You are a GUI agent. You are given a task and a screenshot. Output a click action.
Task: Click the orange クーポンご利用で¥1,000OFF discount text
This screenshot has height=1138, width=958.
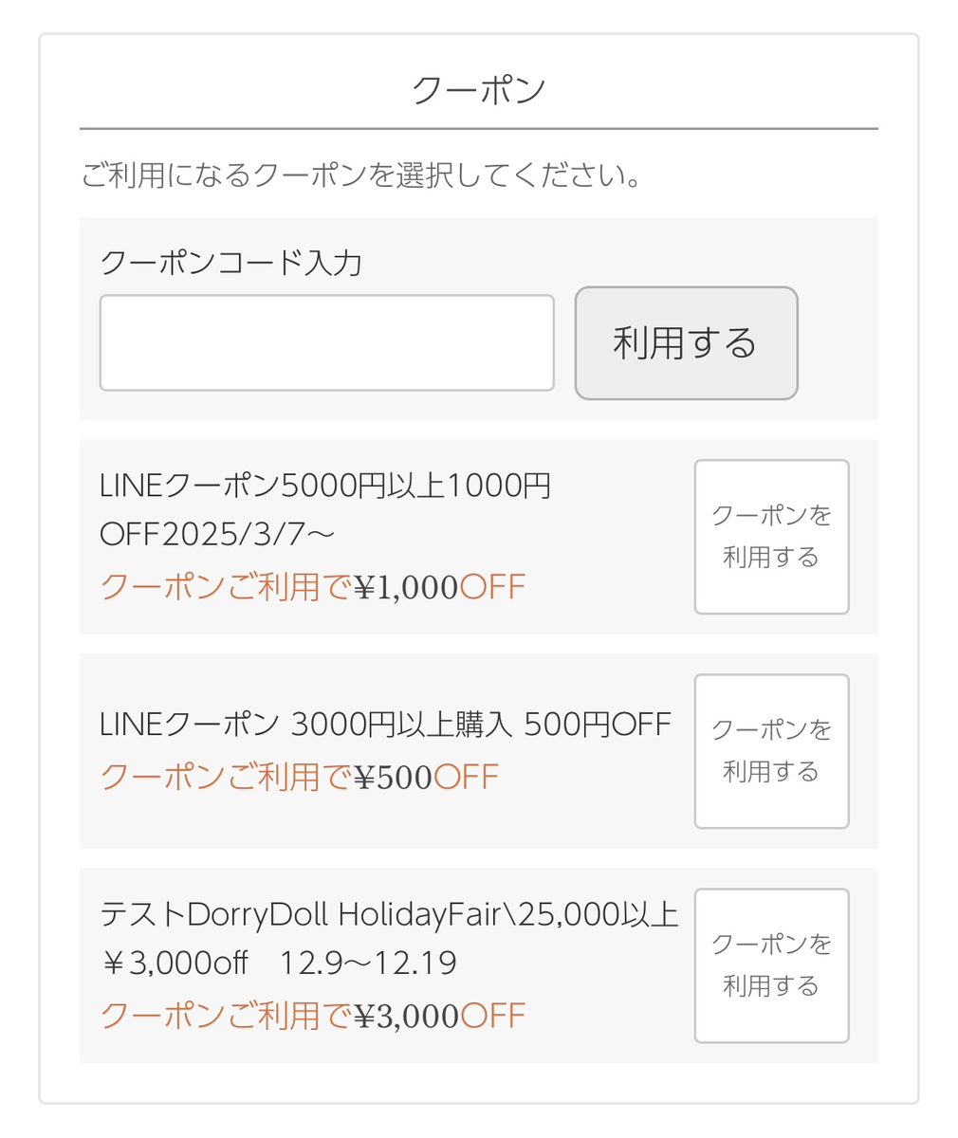click(312, 587)
